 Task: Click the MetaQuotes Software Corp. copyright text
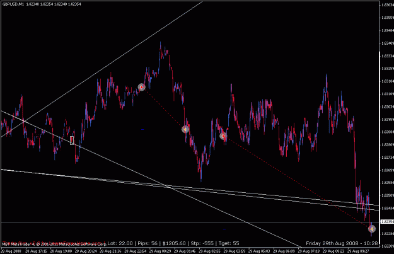[x=54, y=244]
